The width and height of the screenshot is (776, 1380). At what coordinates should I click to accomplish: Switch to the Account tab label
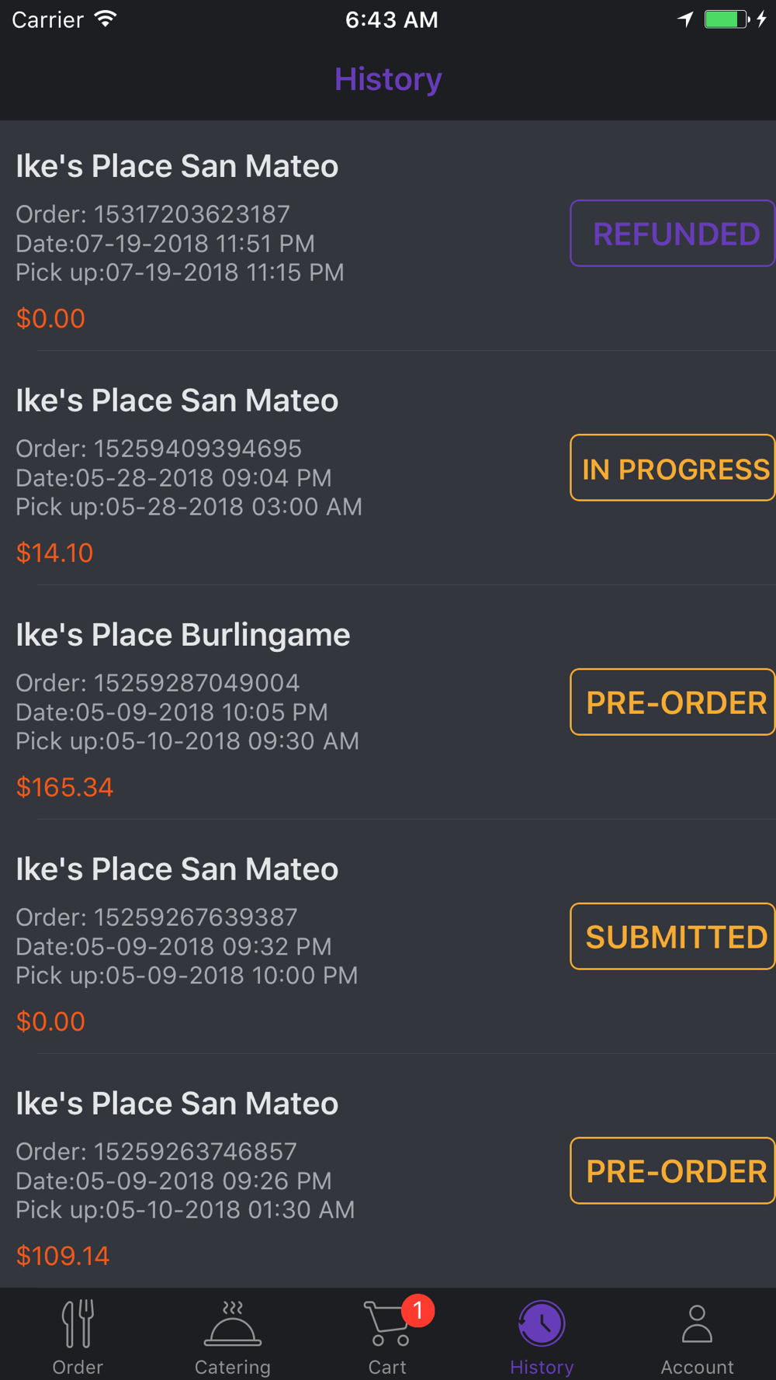coord(697,1367)
